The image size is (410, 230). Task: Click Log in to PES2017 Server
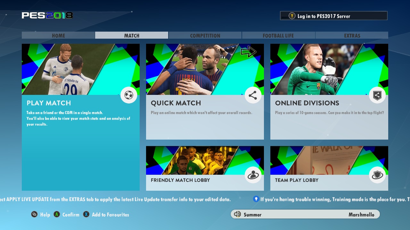[x=333, y=16]
